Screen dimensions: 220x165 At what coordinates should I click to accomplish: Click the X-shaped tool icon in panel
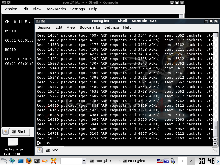click(54, 161)
